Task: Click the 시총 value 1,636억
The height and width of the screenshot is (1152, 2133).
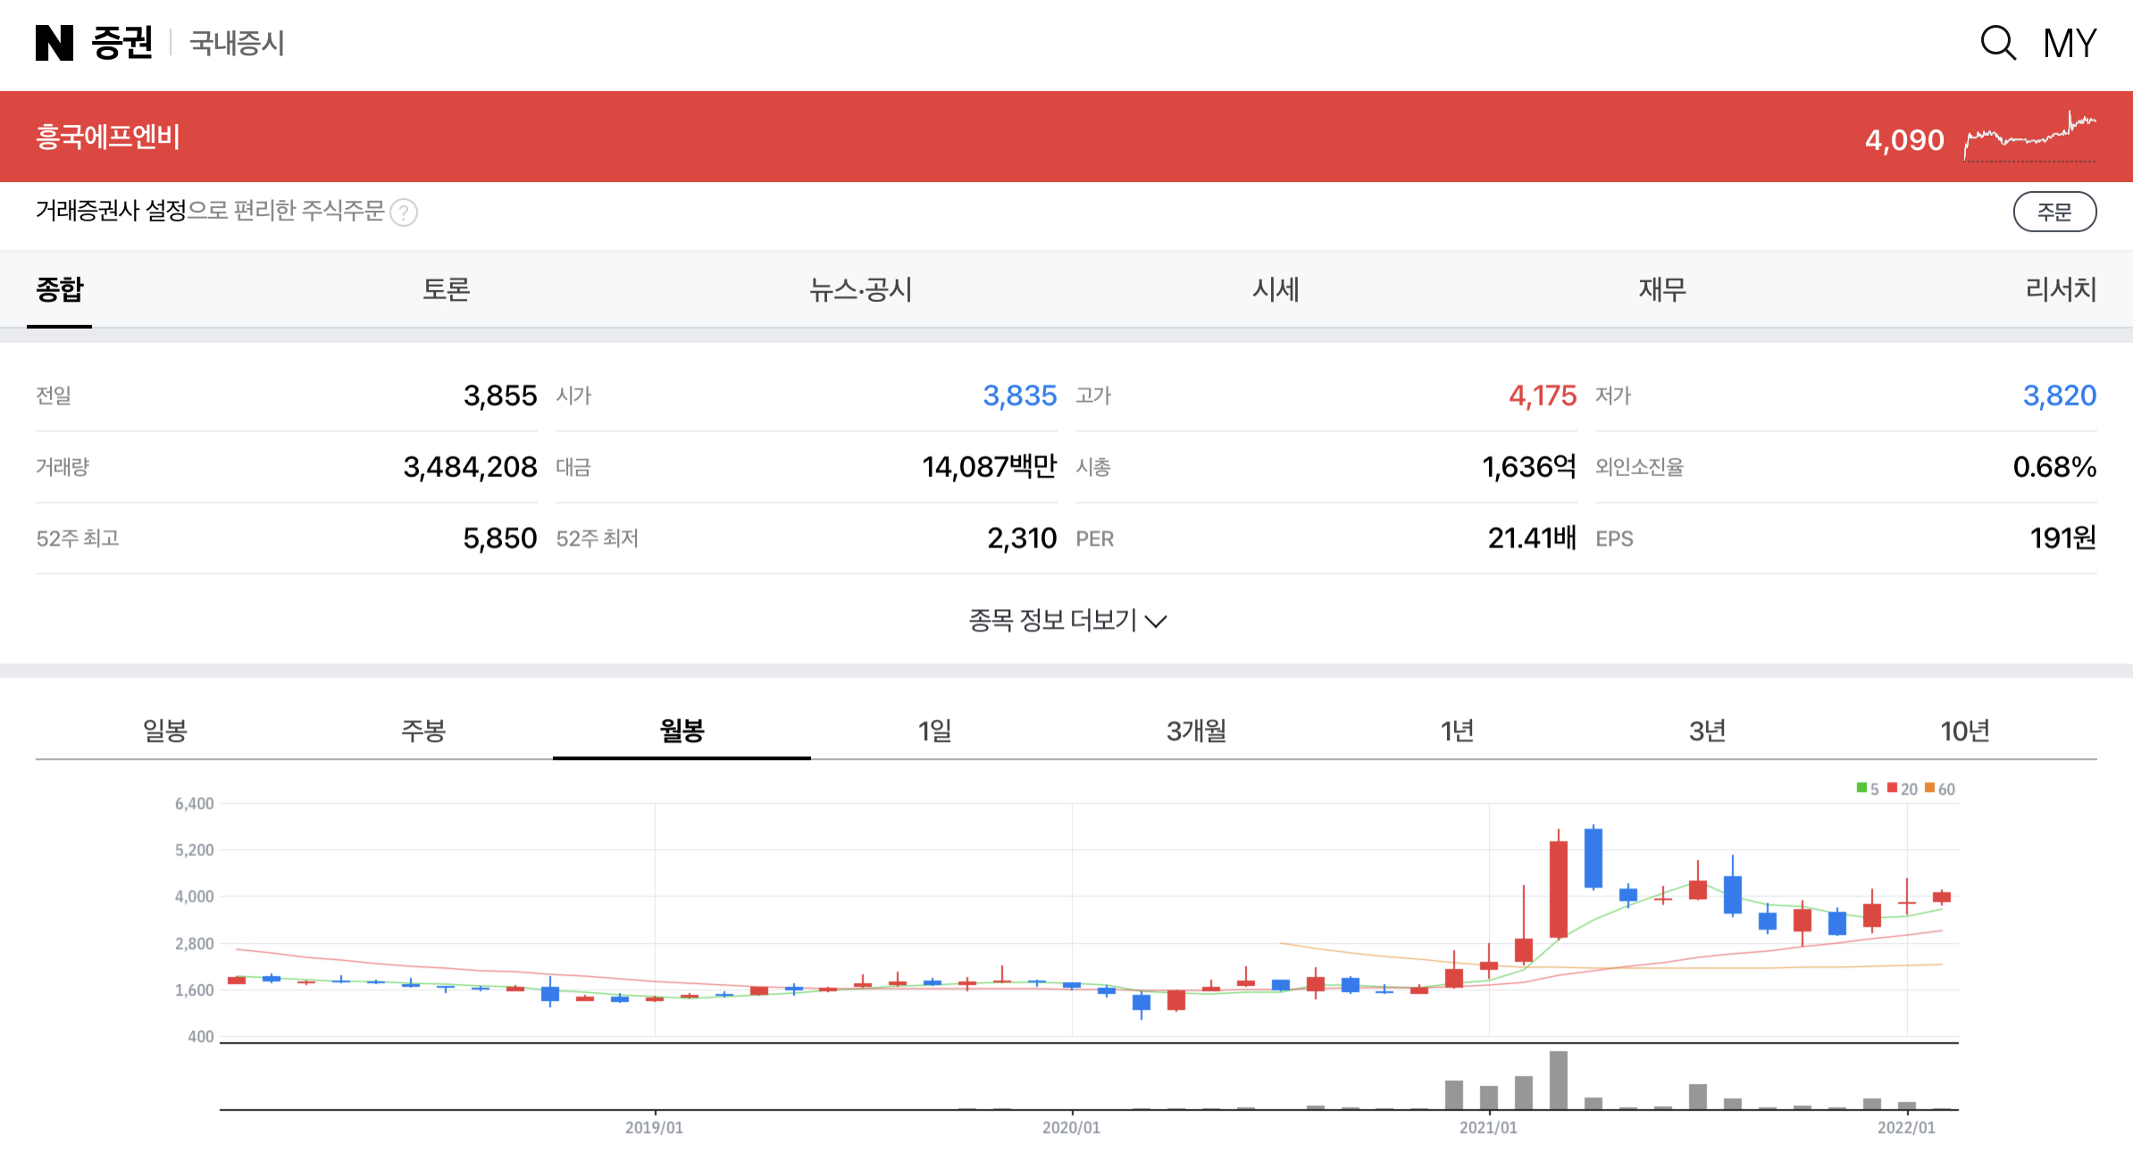Action: click(1529, 467)
